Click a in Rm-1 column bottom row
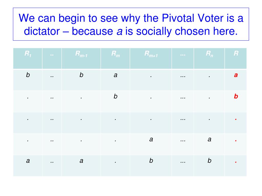 81,161
